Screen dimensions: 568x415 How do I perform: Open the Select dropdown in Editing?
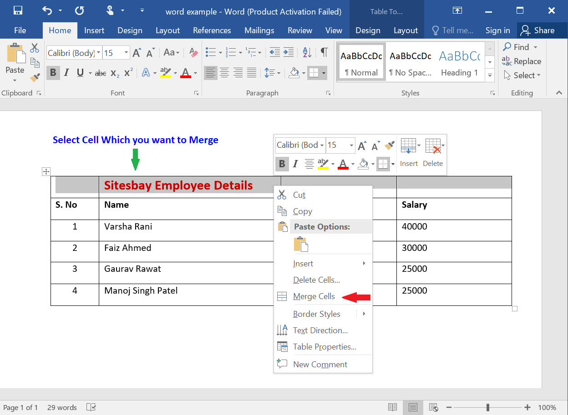(x=522, y=75)
